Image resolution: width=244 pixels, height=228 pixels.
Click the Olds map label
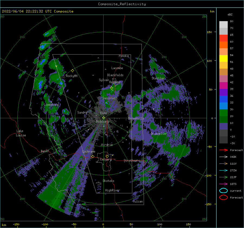click(103, 113)
